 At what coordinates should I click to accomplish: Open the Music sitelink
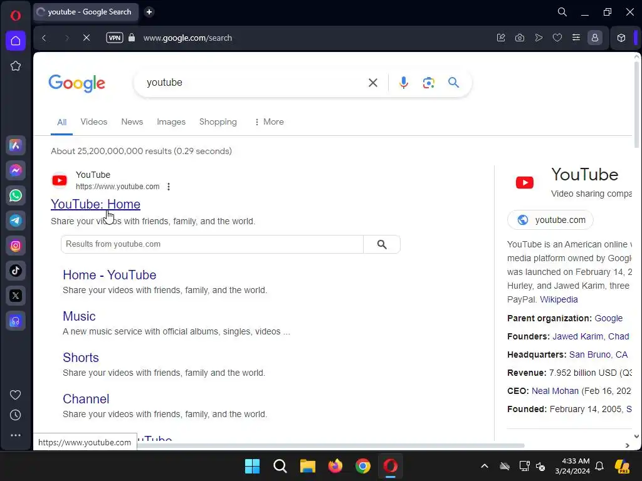[79, 316]
